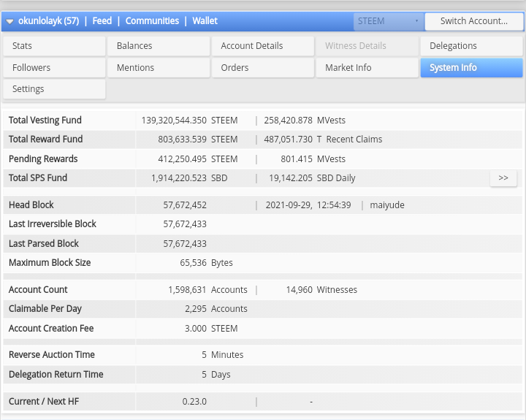Click the 801.415 MVests value
The height and width of the screenshot is (420, 526).
(x=313, y=159)
